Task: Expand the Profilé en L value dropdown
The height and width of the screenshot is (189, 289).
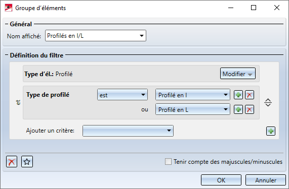Action: click(x=193, y=109)
